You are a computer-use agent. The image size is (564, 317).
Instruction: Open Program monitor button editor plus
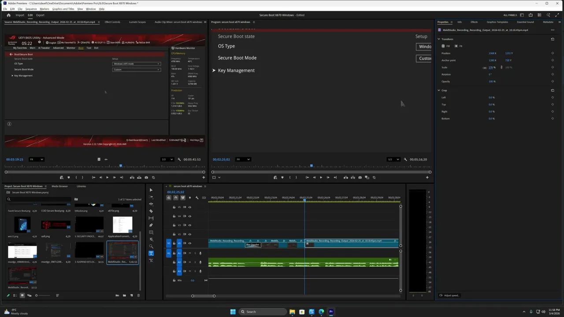427,177
